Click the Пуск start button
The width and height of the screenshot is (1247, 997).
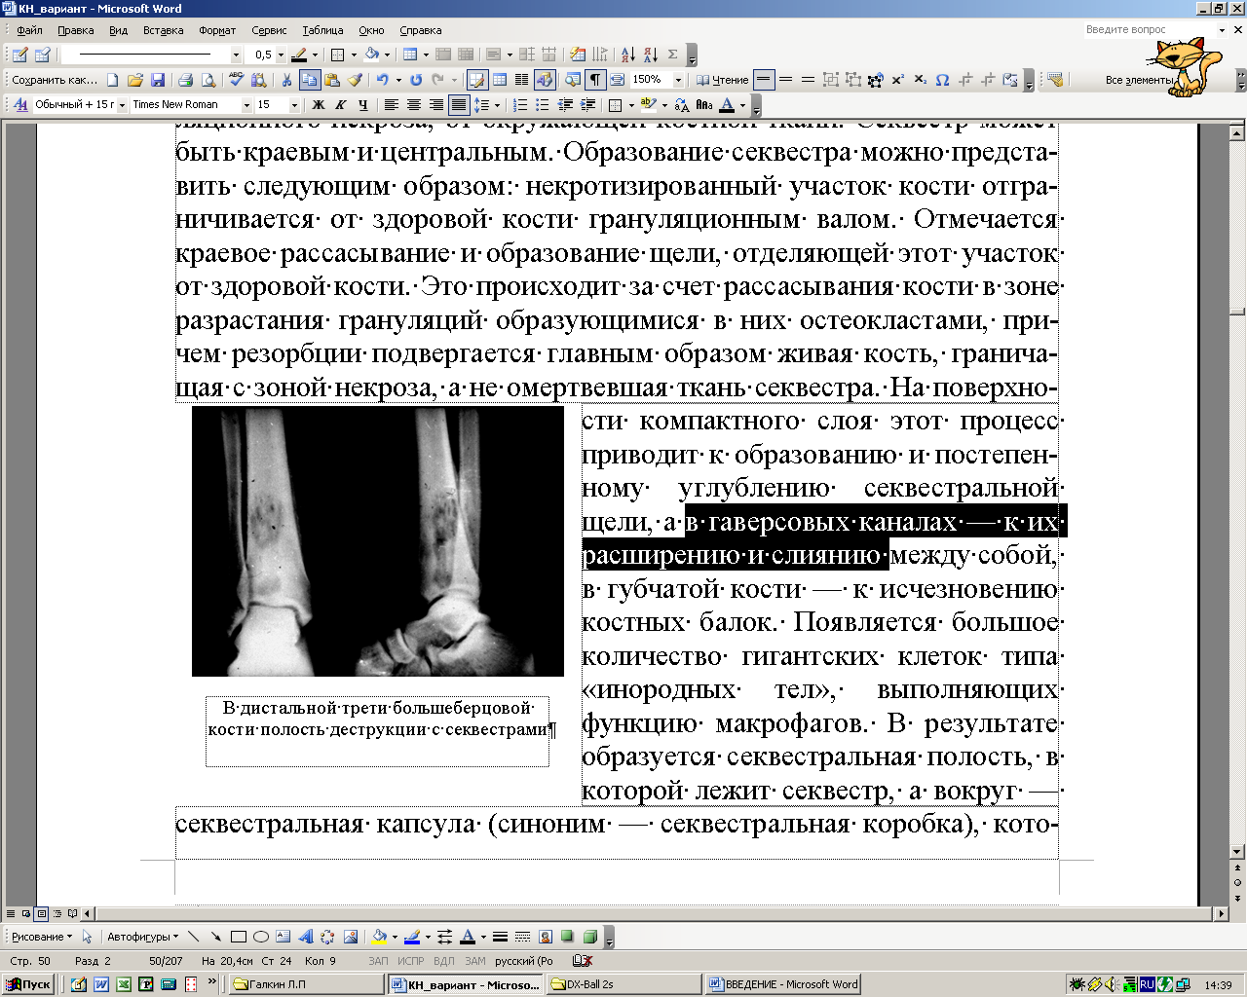[28, 984]
